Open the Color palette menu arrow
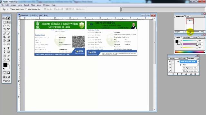This screenshot has height=115, width=206. (x=204, y=37)
